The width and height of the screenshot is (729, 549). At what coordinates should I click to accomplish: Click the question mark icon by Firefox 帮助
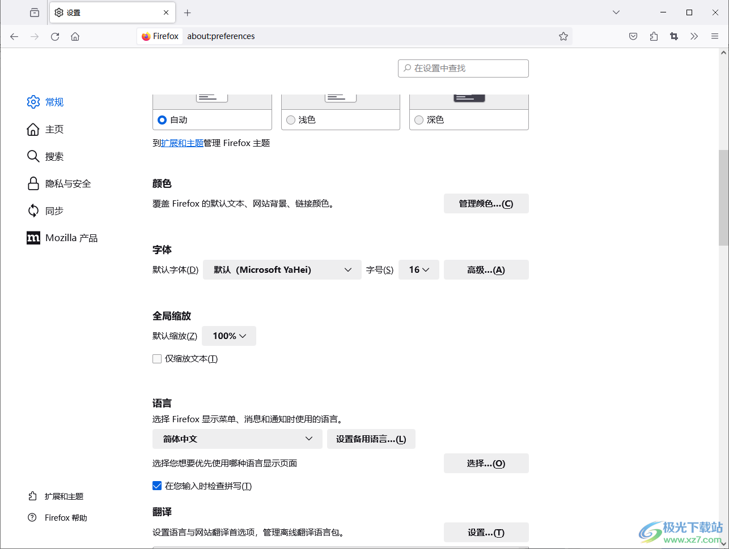(x=32, y=517)
